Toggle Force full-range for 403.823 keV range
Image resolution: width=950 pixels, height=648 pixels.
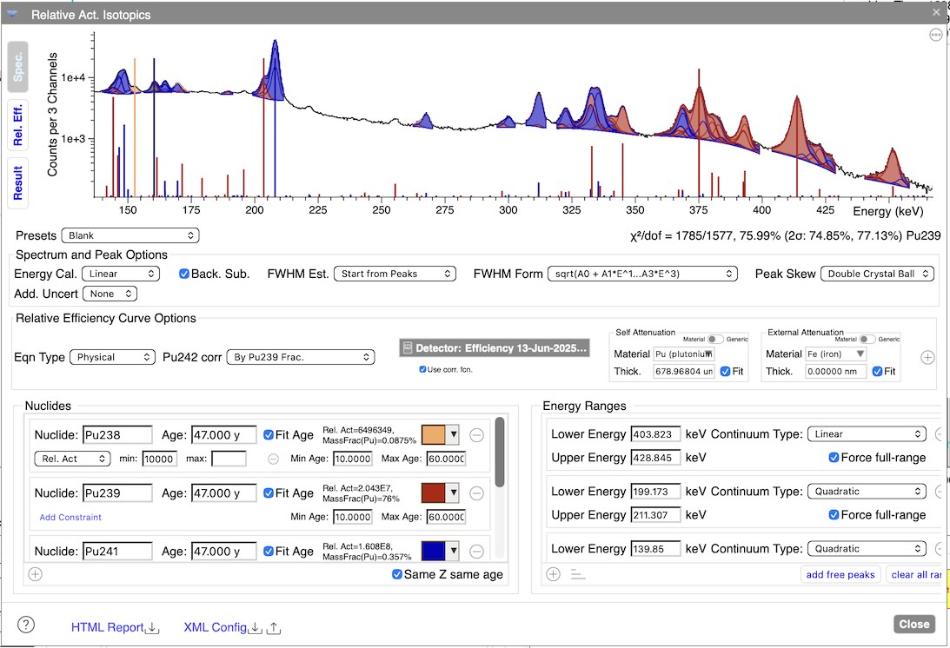pyautogui.click(x=834, y=457)
